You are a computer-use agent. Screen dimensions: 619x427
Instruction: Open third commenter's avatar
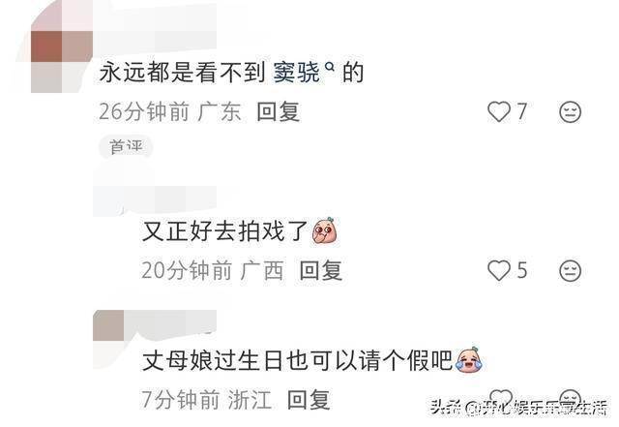108,325
